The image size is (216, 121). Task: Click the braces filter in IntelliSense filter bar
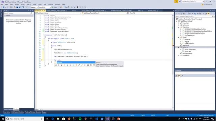(x=88, y=65)
